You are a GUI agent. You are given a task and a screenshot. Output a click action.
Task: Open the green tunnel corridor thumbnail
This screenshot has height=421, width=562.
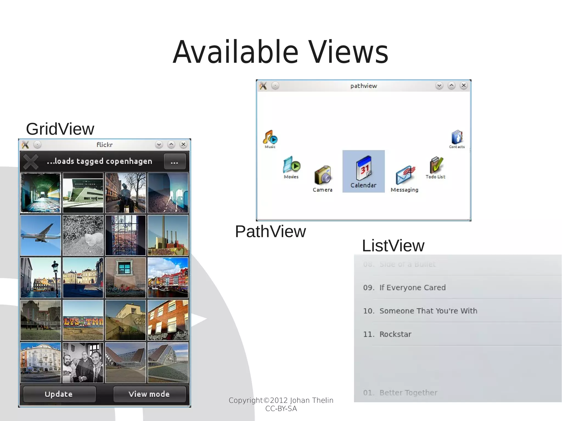[41, 193]
